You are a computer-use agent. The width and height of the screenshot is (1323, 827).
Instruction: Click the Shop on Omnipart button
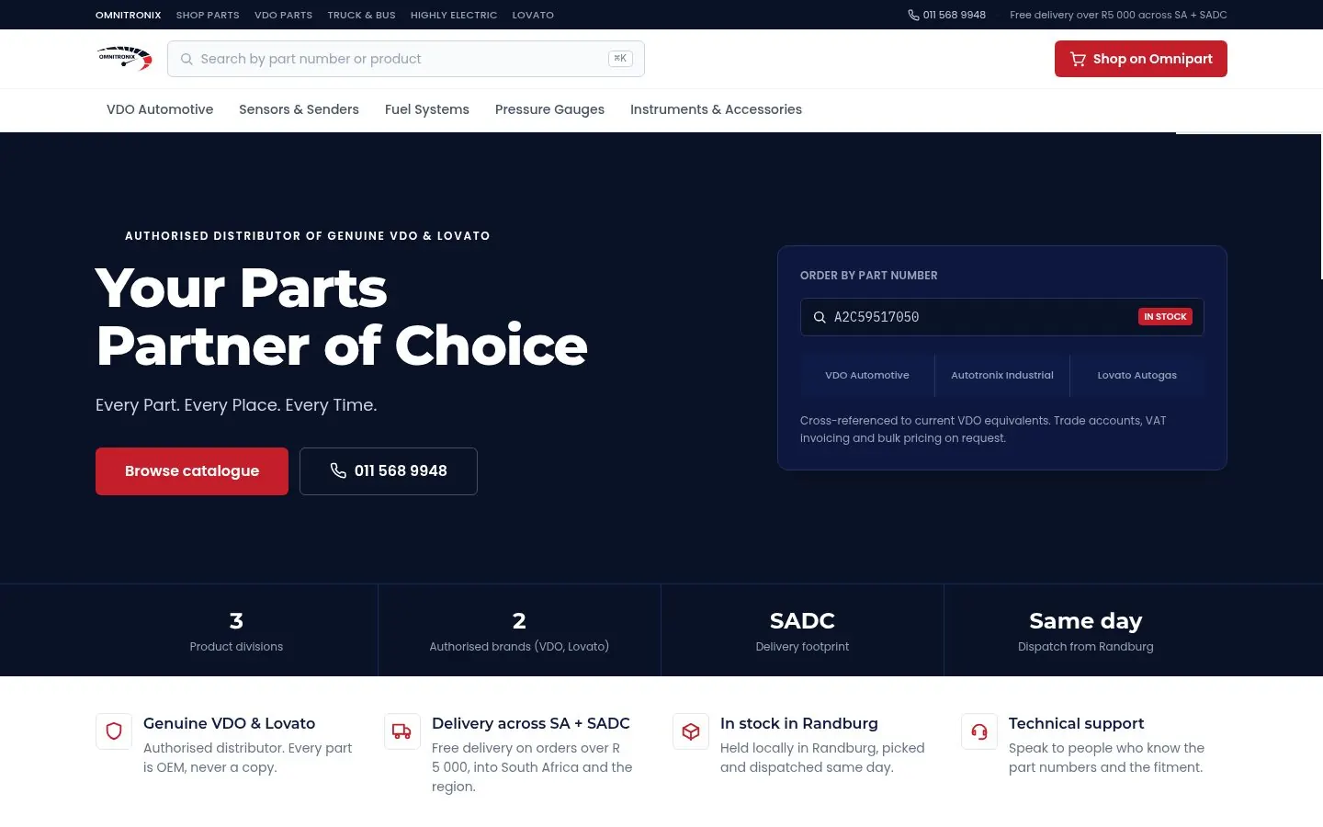[x=1141, y=59]
